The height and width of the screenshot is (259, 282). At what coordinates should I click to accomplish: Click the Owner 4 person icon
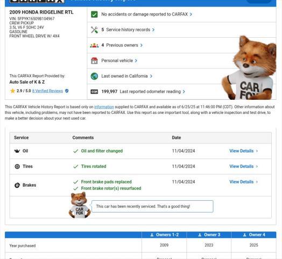(x=244, y=235)
